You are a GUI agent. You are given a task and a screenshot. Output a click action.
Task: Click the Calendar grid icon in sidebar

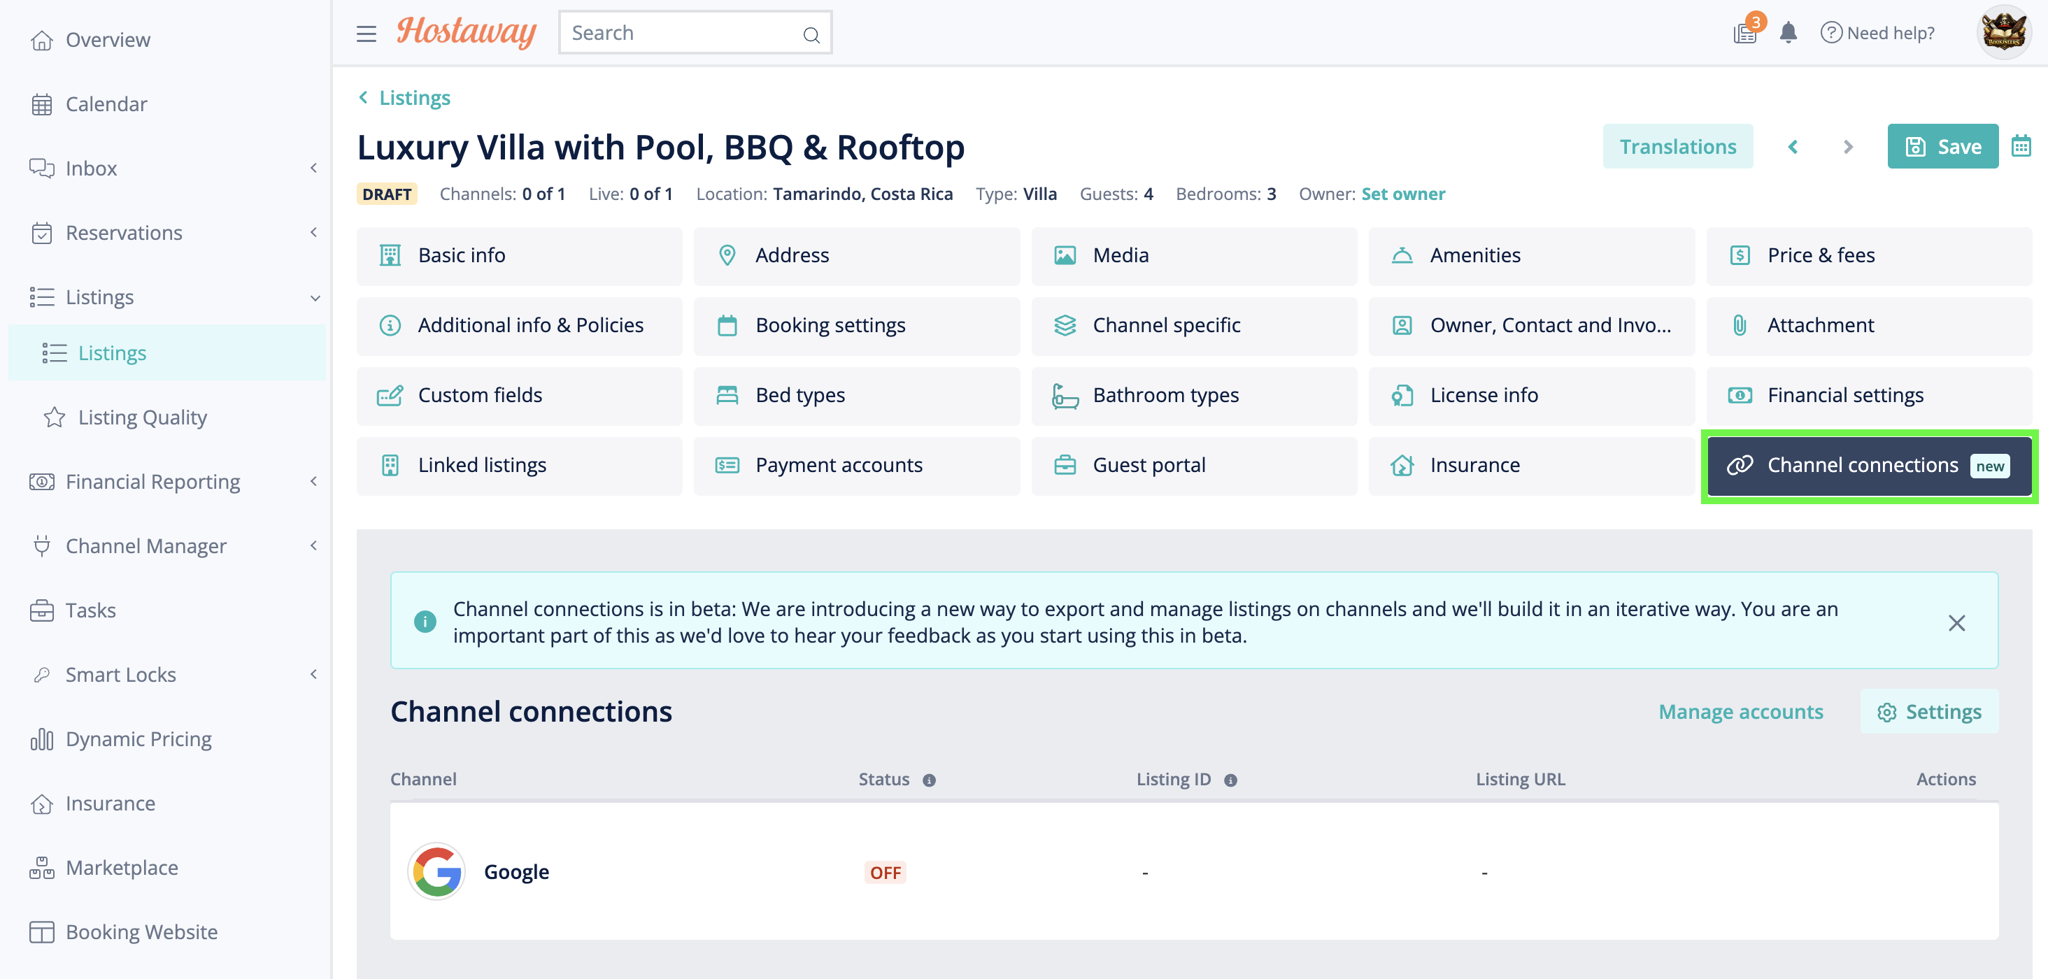tap(41, 104)
